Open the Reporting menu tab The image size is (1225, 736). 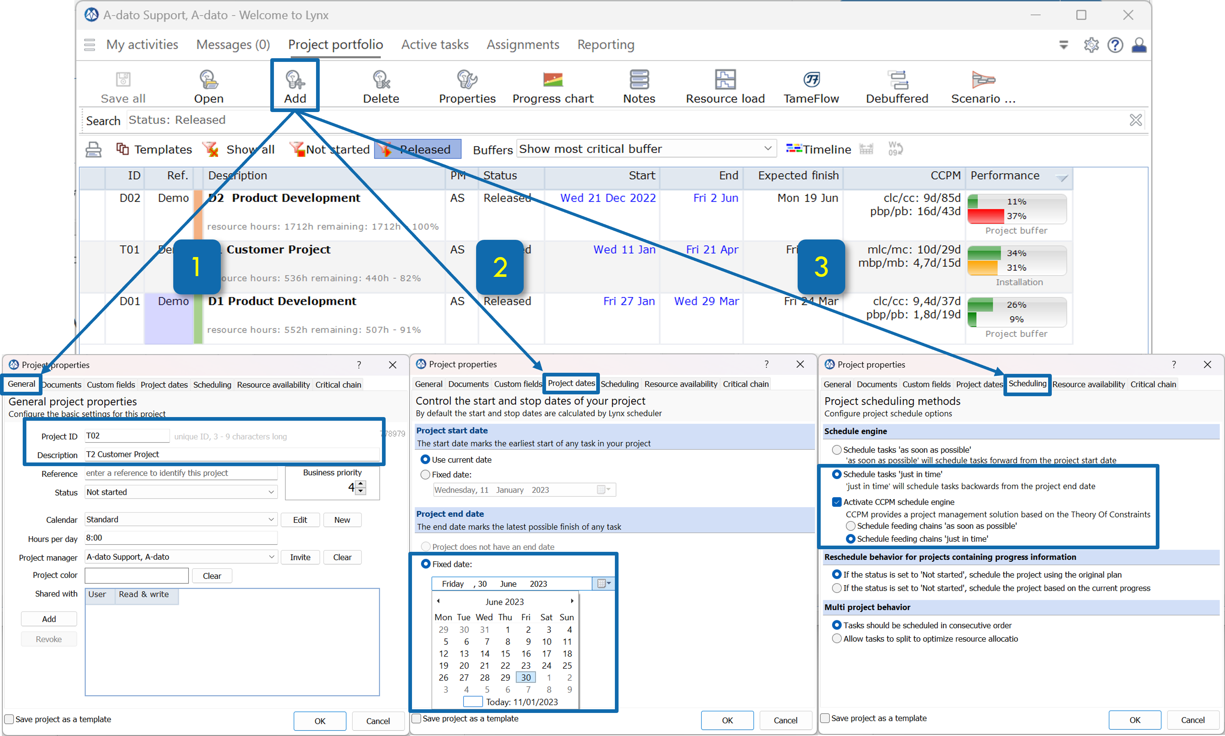[606, 45]
